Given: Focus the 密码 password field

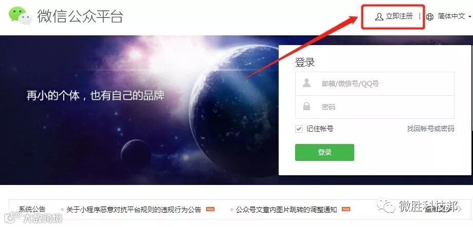Looking at the screenshot, I should point(375,107).
